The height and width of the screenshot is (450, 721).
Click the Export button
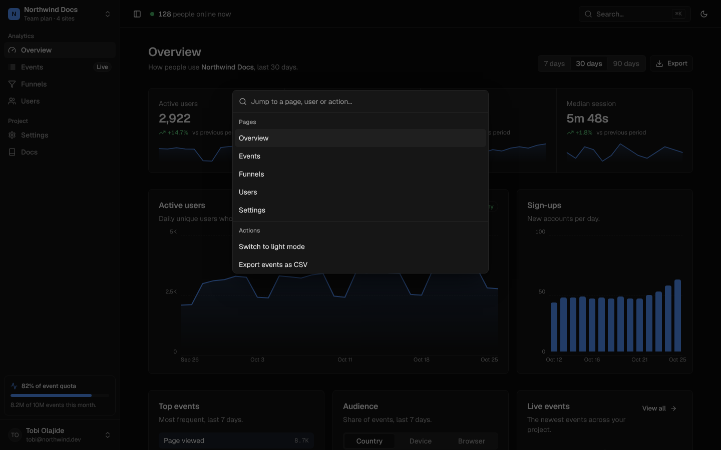coord(671,63)
